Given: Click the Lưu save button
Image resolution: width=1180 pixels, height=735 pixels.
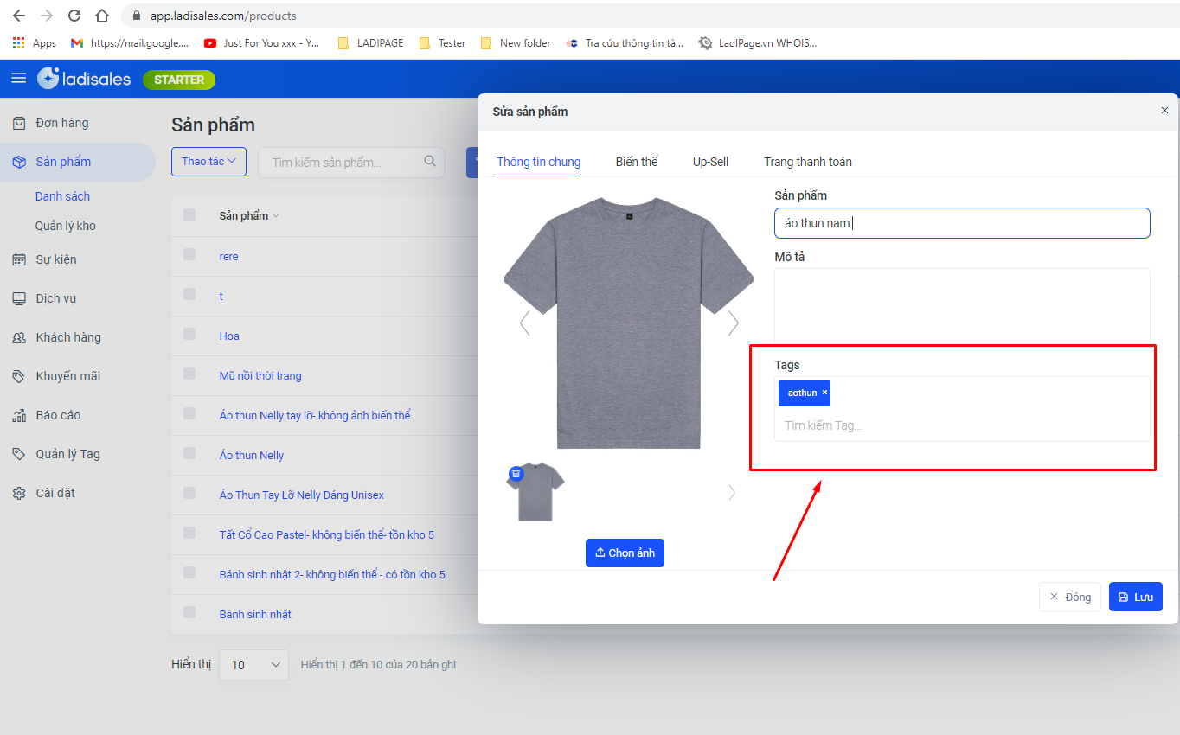Looking at the screenshot, I should click(x=1135, y=597).
